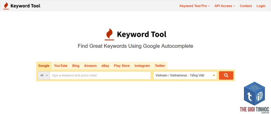Switch to the Instagram tab

tap(142, 66)
